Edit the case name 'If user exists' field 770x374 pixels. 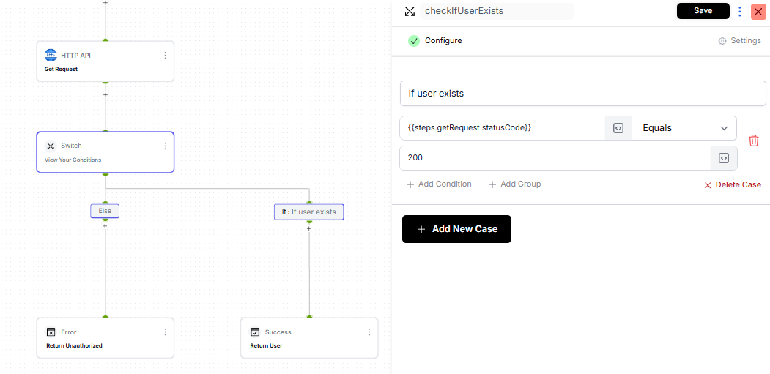pyautogui.click(x=582, y=94)
